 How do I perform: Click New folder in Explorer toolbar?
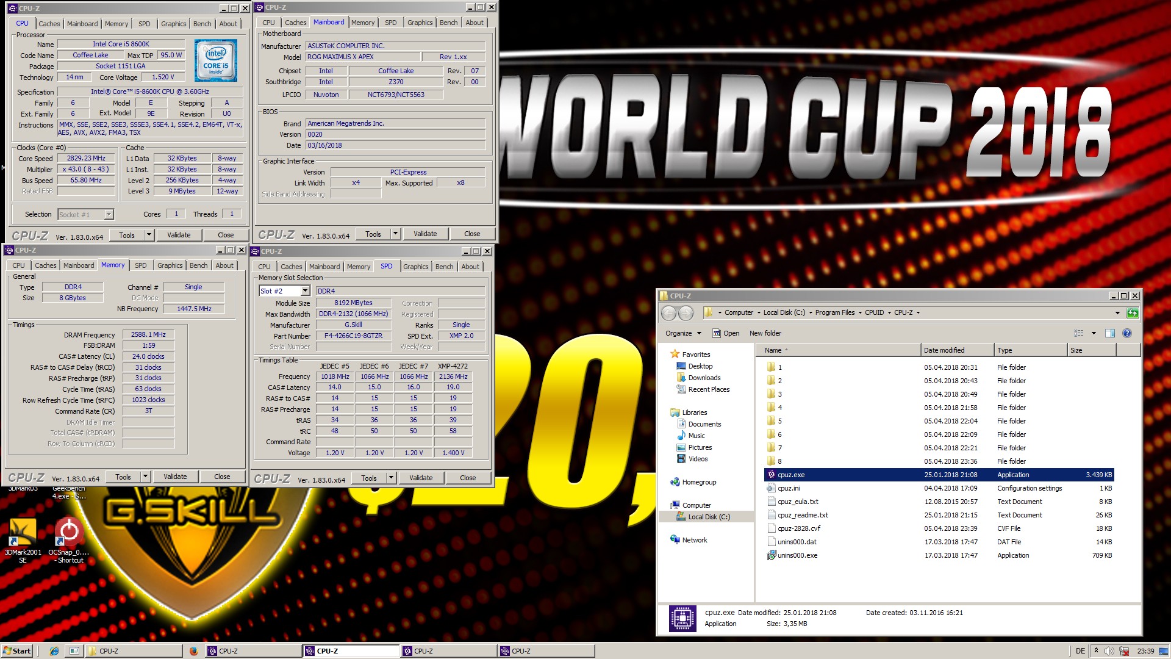click(765, 333)
